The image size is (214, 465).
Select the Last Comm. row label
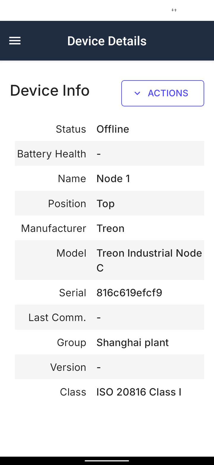point(57,317)
